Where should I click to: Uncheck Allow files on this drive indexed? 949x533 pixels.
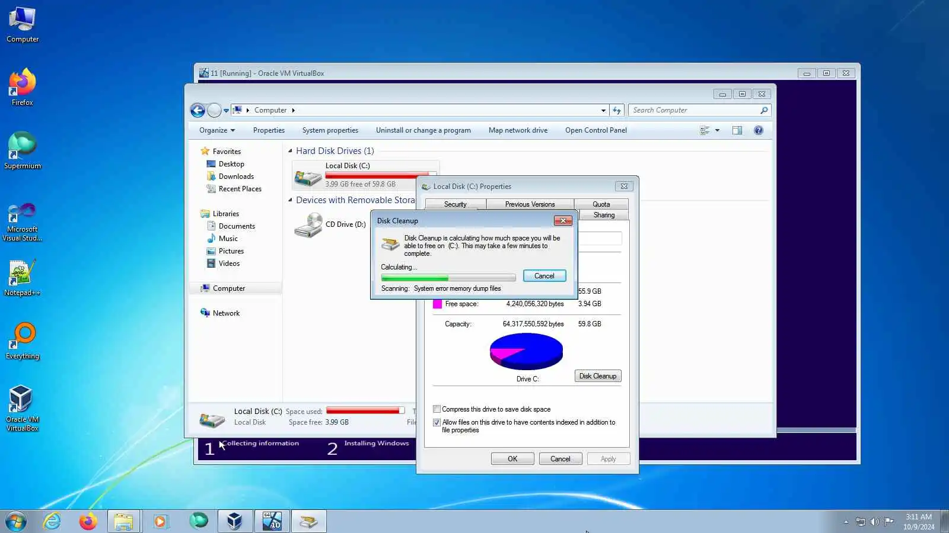[437, 423]
